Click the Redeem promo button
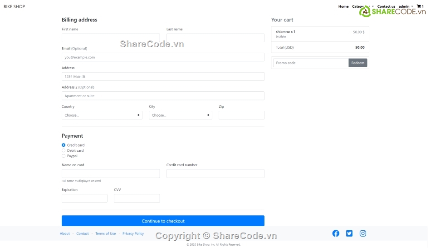The width and height of the screenshot is (431, 248). click(x=358, y=63)
